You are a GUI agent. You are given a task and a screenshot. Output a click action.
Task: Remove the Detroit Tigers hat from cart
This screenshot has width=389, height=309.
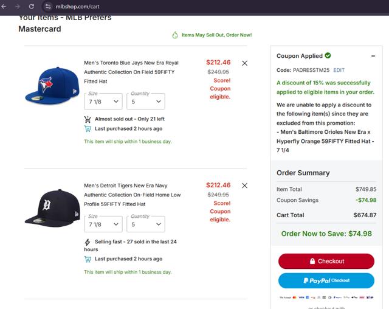244,186
